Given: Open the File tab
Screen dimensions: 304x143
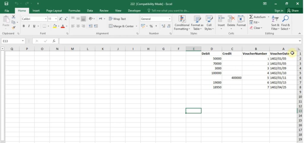Looking at the screenshot, I should click(7, 11).
